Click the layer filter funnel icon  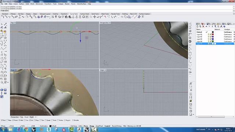click(x=216, y=26)
